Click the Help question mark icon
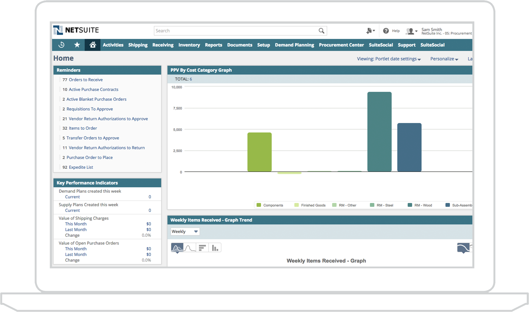Screen dimensions: 529x312 386,31
